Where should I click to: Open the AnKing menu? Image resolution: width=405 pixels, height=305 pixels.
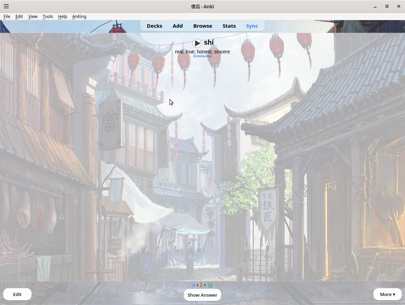(x=79, y=17)
